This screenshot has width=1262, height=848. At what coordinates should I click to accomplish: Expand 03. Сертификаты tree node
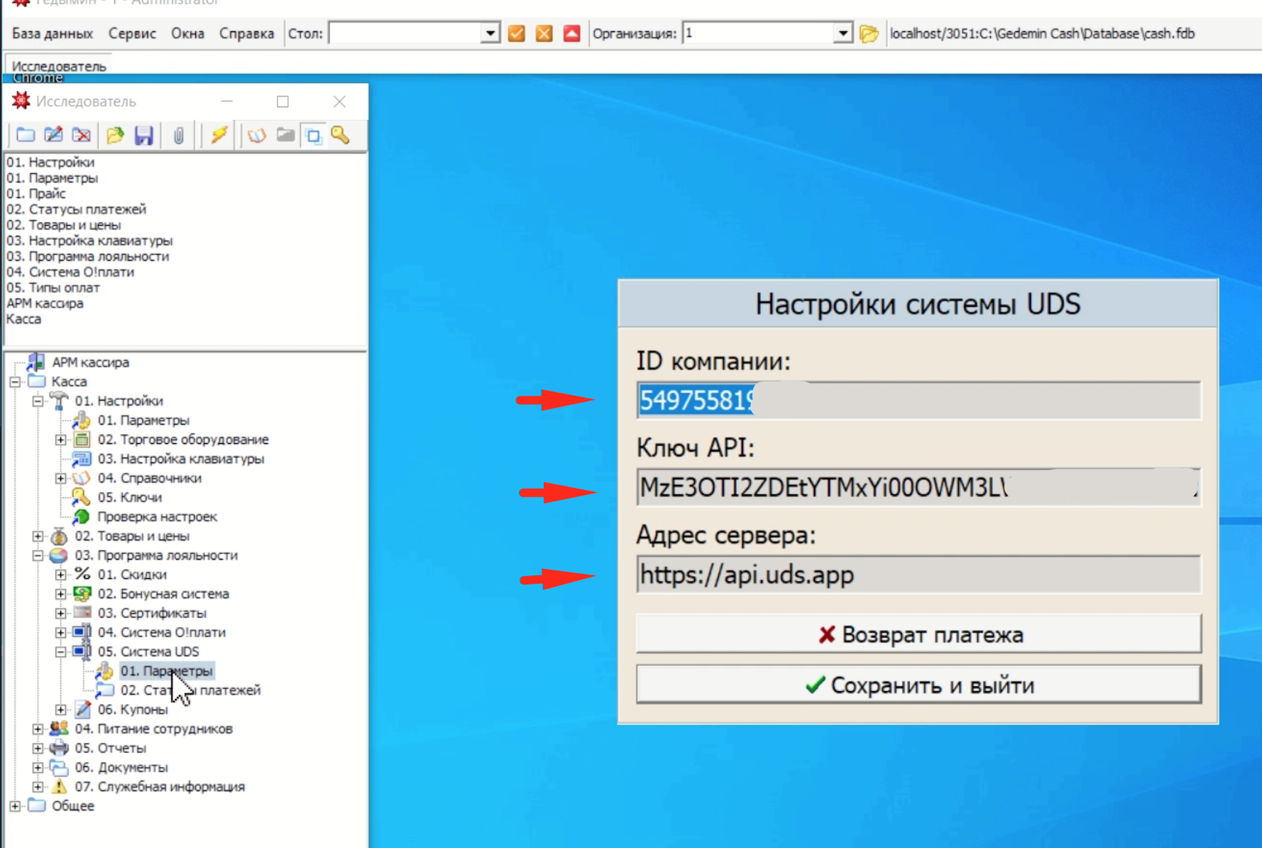click(60, 613)
